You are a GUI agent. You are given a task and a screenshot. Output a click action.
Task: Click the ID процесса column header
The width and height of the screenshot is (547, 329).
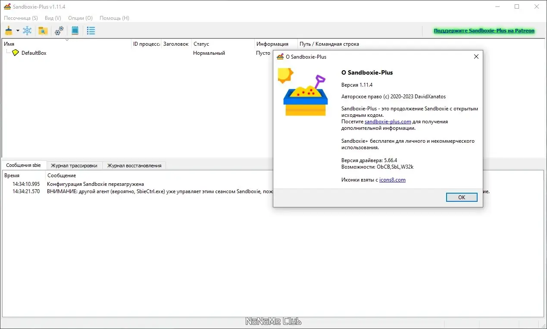tap(147, 44)
